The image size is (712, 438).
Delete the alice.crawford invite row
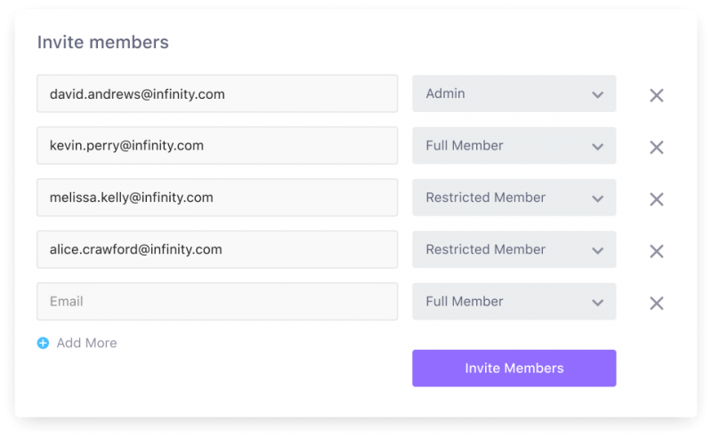pos(657,251)
